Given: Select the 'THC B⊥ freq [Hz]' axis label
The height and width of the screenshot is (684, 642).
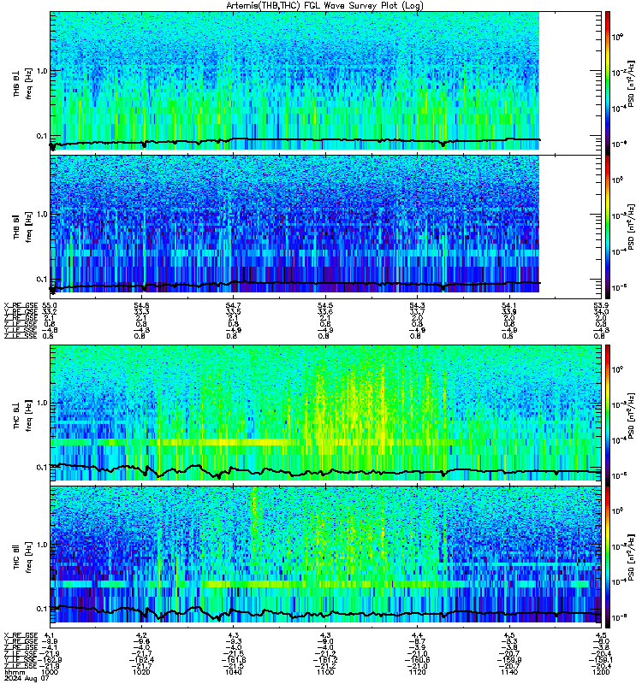Looking at the screenshot, I should 22,416.
